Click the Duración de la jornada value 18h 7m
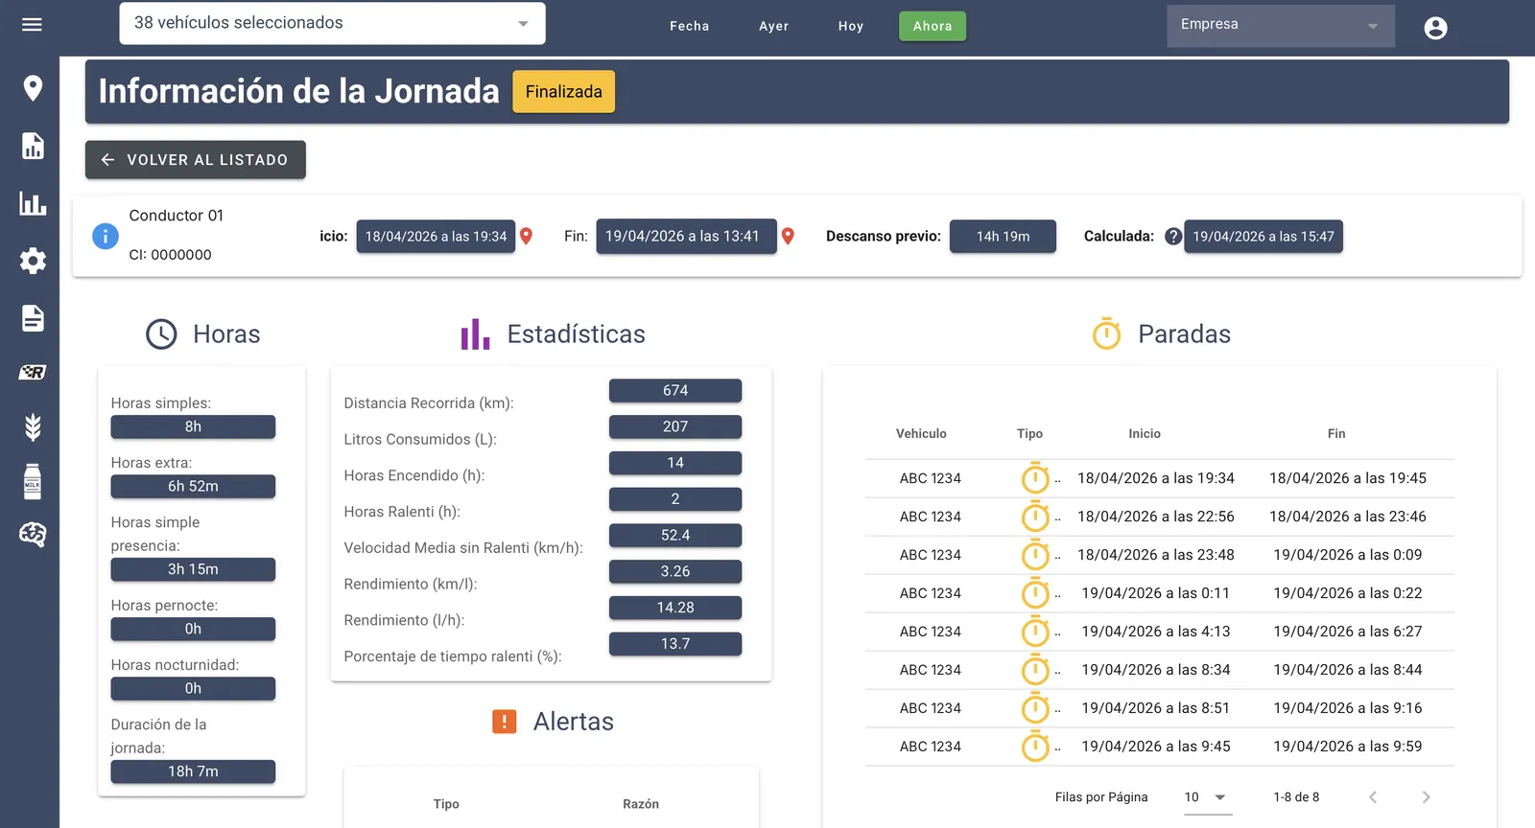This screenshot has width=1535, height=828. [x=193, y=771]
